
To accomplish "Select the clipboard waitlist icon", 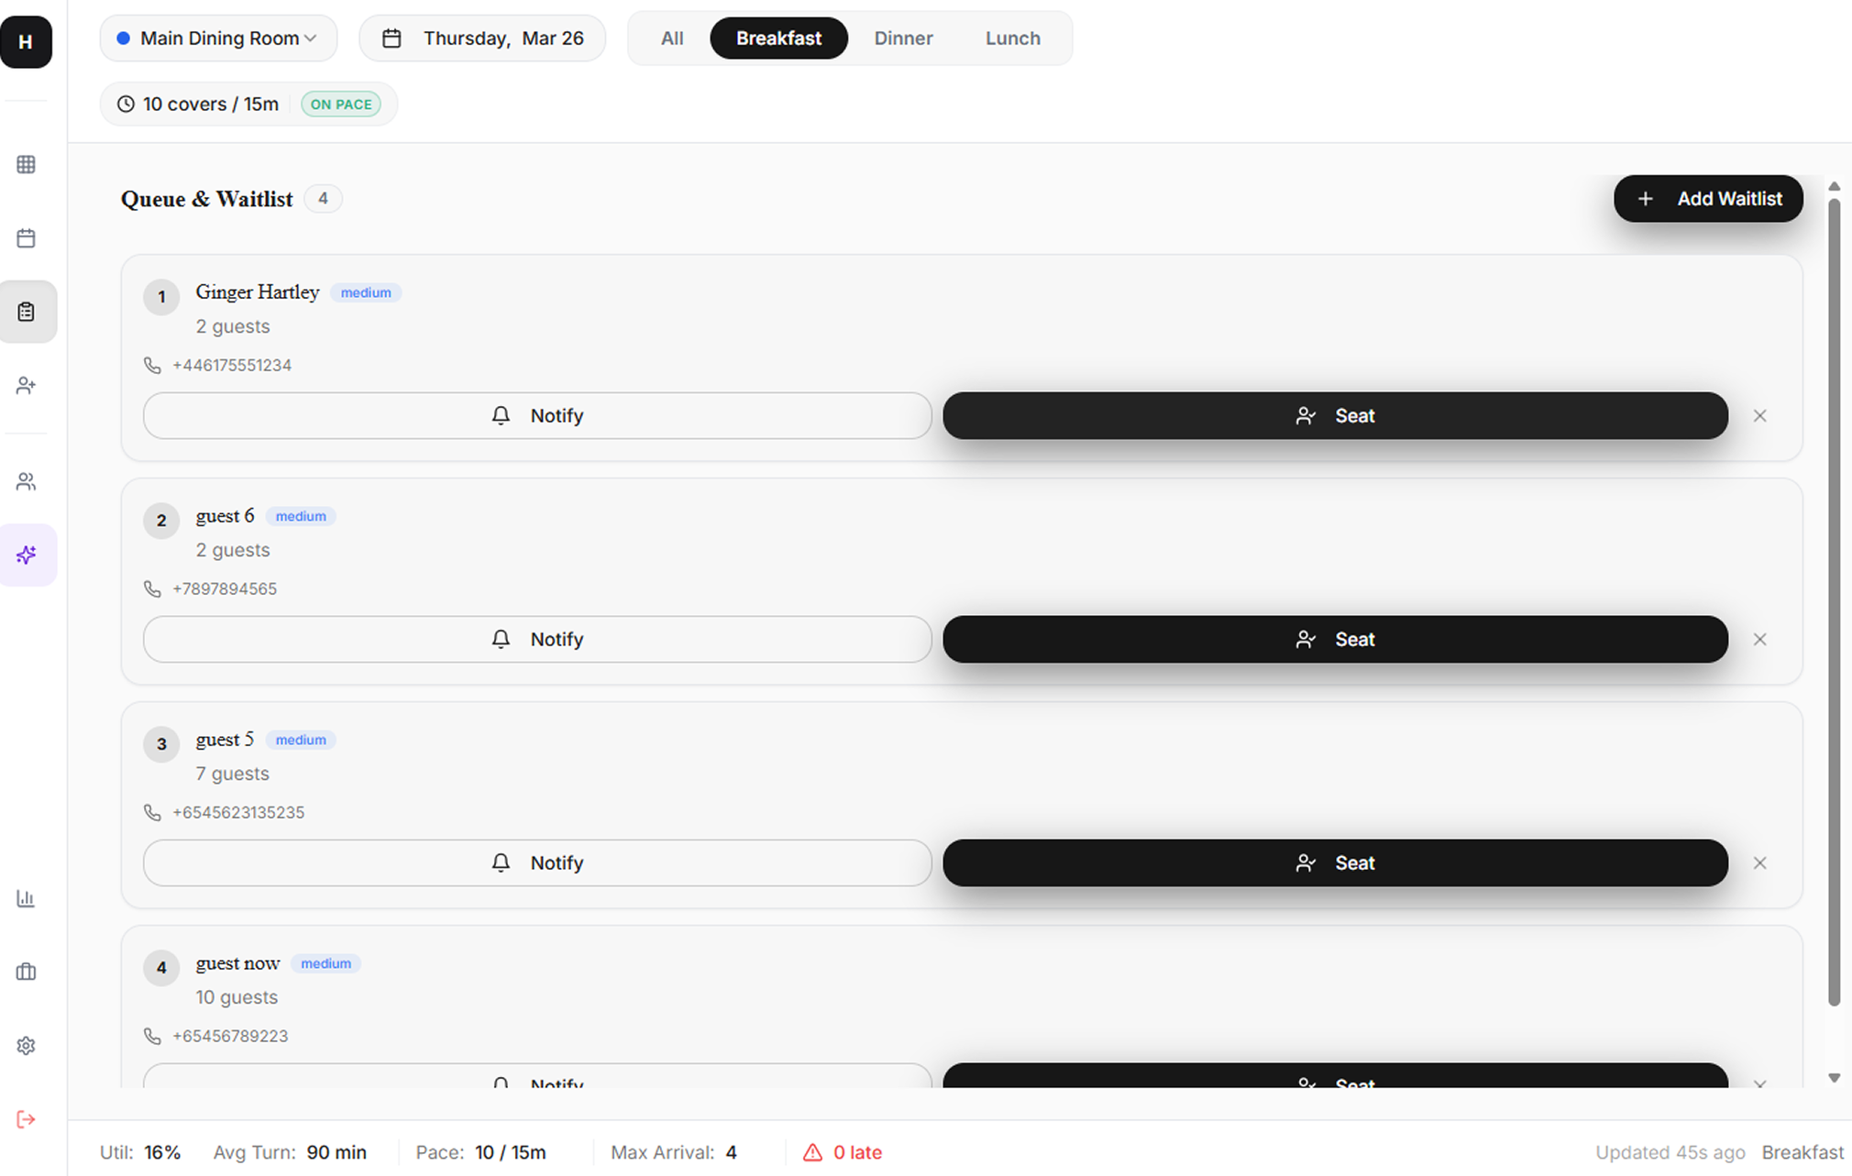I will point(26,312).
